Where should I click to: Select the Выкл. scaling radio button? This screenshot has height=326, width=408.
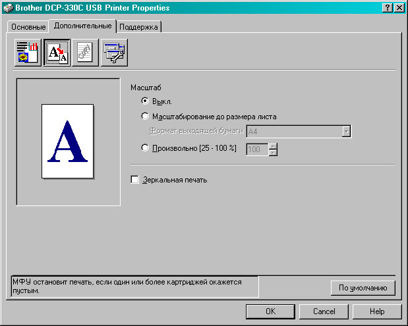point(145,101)
